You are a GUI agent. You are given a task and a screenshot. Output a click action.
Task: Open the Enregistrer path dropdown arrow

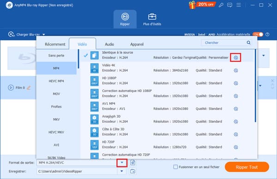121,171
